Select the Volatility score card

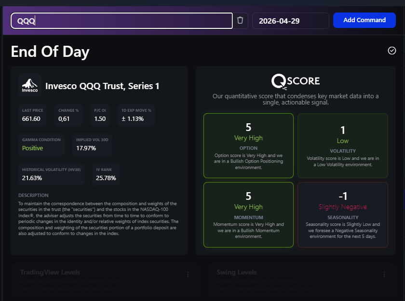(x=342, y=146)
